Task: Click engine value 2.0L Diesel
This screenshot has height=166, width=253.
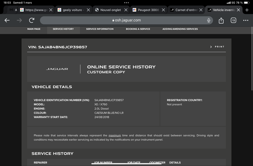Action: pos(102,109)
